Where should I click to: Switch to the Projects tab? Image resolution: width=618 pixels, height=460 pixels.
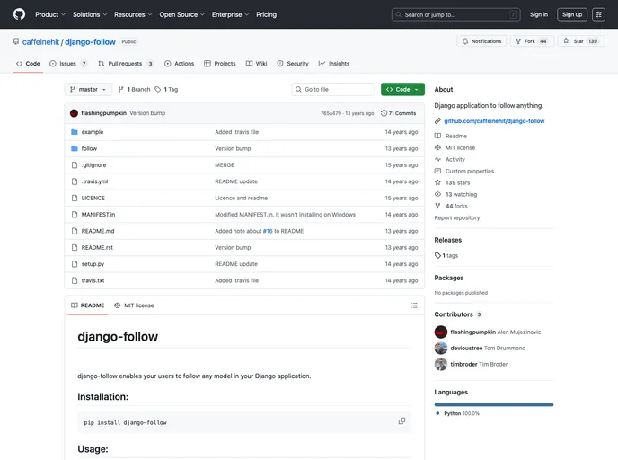(x=220, y=64)
